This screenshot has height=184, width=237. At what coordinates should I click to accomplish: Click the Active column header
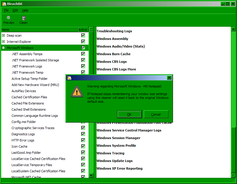(x=83, y=29)
